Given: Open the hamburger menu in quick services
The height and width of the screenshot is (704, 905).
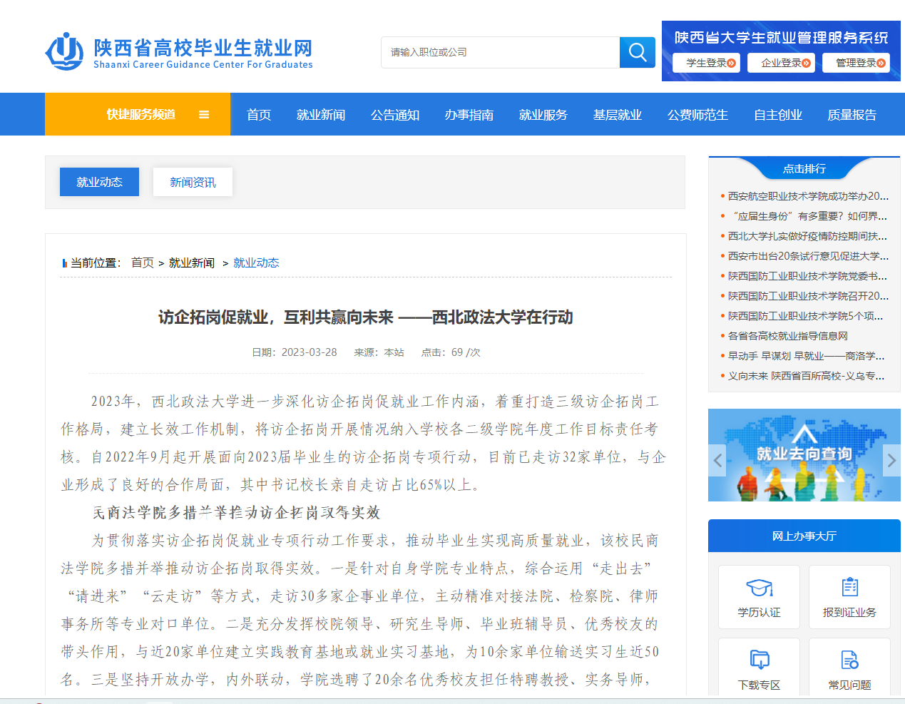Looking at the screenshot, I should point(204,114).
